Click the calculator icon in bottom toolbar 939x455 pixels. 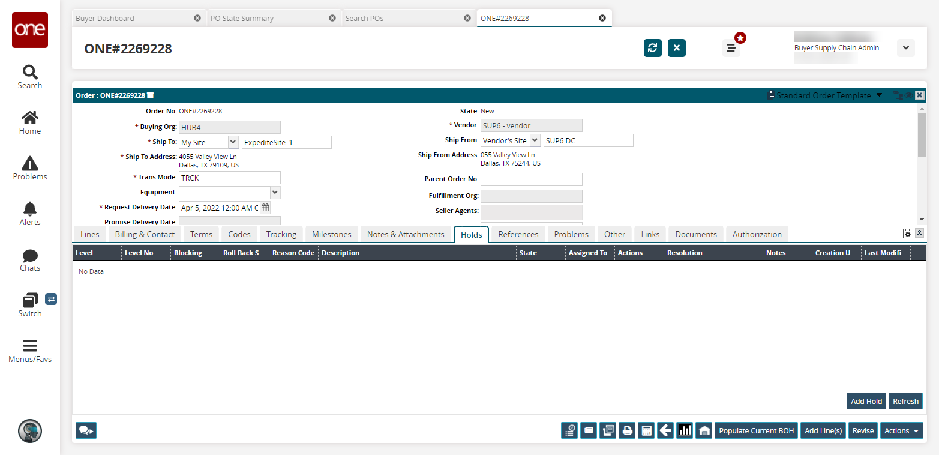point(646,430)
